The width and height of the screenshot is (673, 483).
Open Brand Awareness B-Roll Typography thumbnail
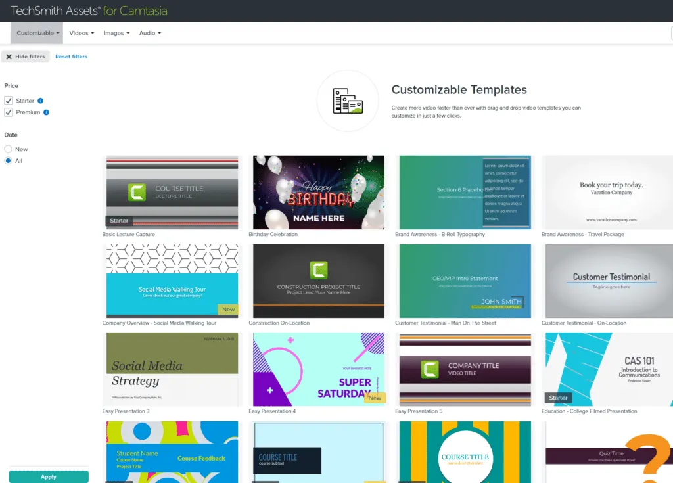pyautogui.click(x=465, y=193)
